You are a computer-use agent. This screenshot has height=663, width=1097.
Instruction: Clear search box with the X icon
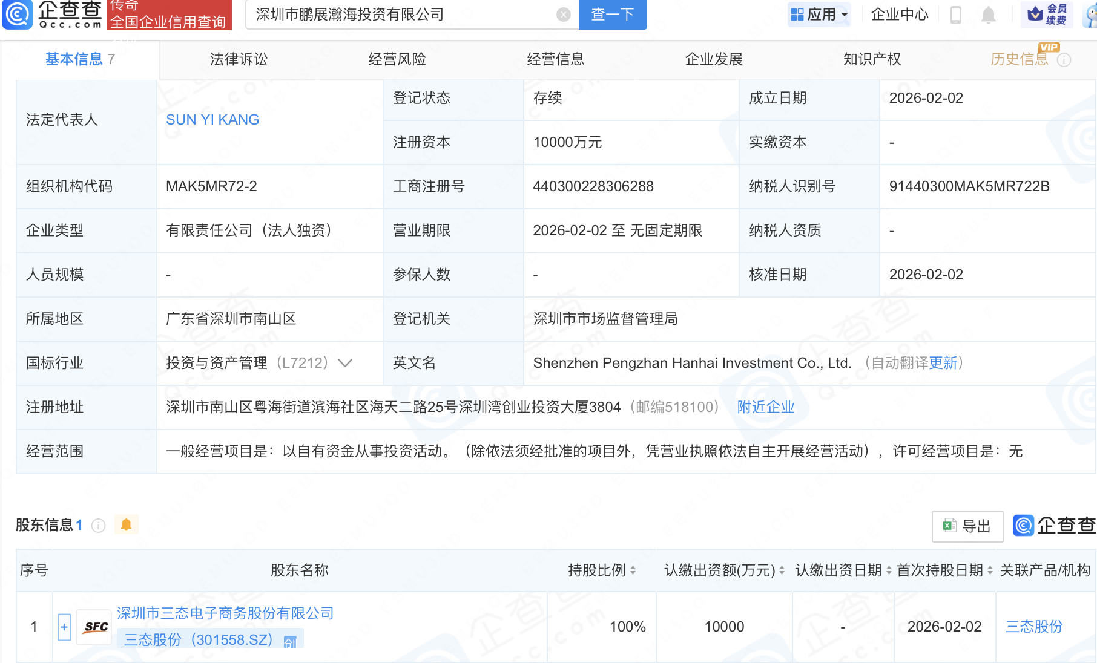coord(563,15)
